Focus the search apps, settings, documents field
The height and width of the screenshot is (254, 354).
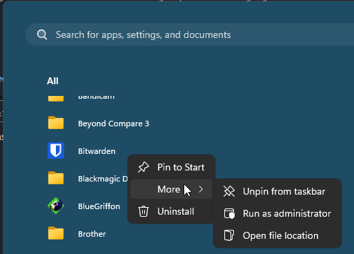(190, 35)
